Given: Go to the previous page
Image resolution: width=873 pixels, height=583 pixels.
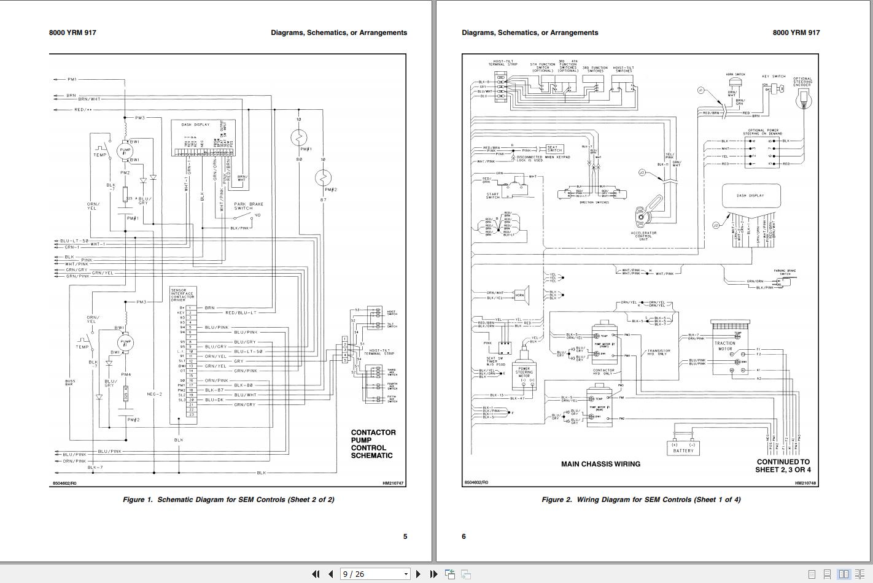Looking at the screenshot, I should [330, 574].
